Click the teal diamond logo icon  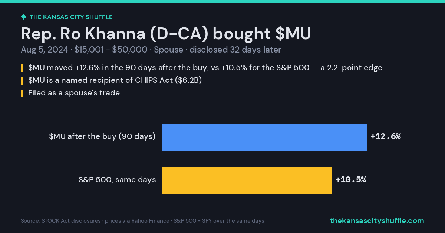point(23,17)
